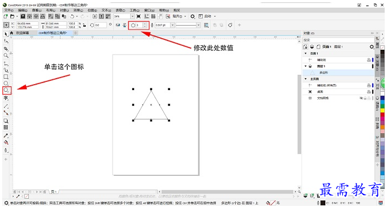Collapse the 图层 1 layer node

pos(306,66)
